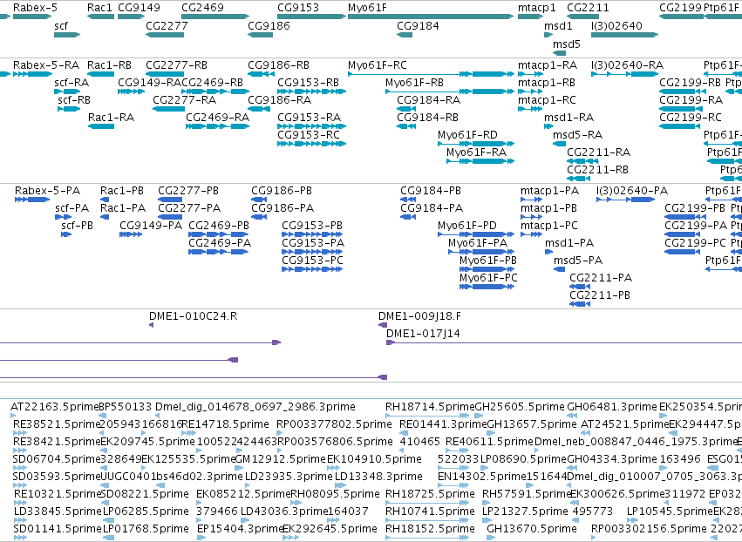742x542 pixels.
Task: Click the CG9153-RB transcript label
Action: tap(308, 82)
